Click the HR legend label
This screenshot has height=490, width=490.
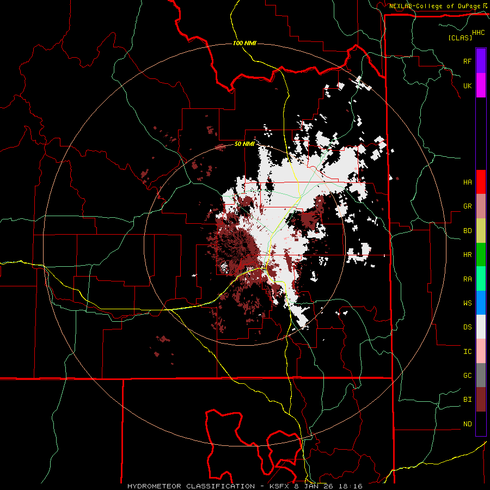click(x=467, y=255)
